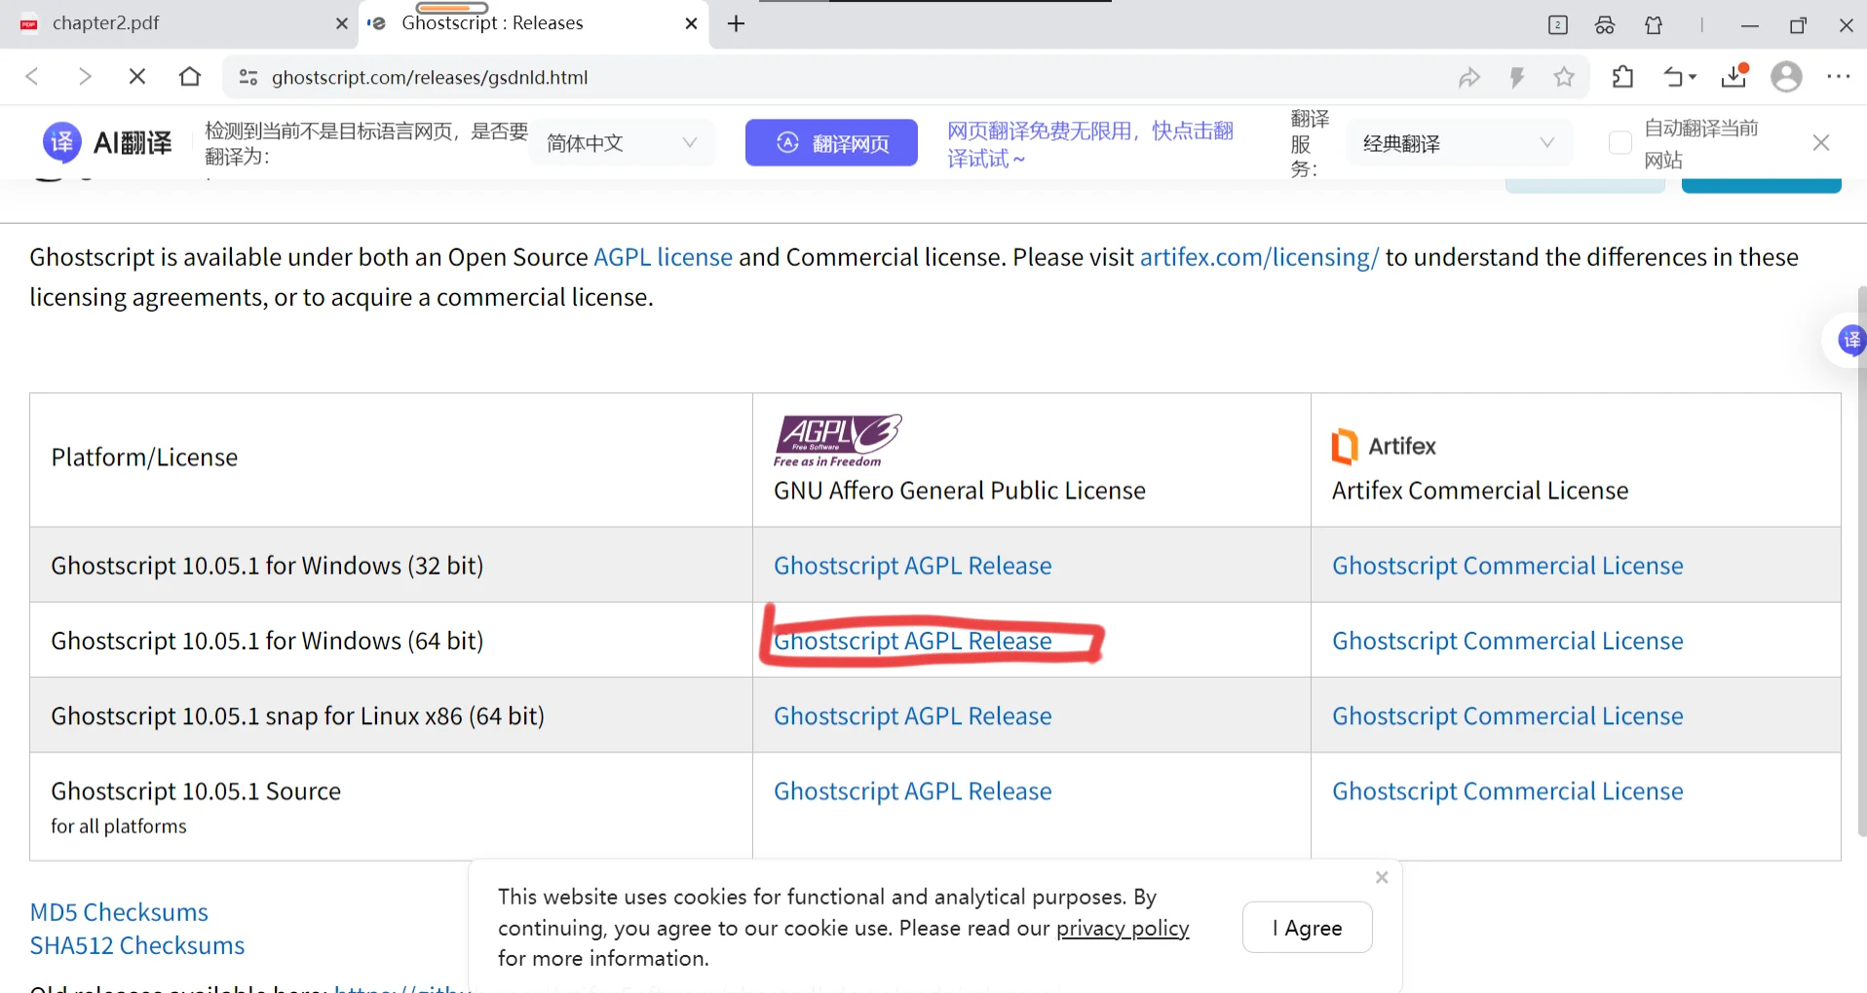Accept cookies with I Agree button
1867x993 pixels.
[1307, 928]
